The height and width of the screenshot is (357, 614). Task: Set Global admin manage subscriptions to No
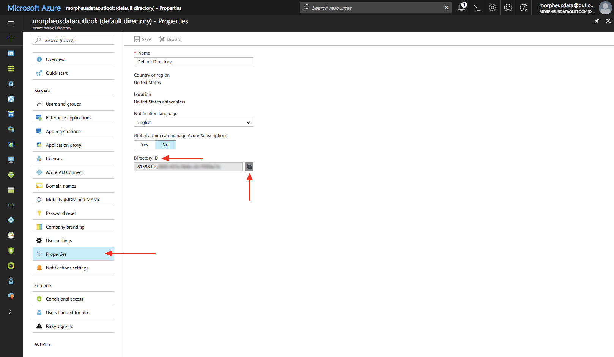coord(165,145)
